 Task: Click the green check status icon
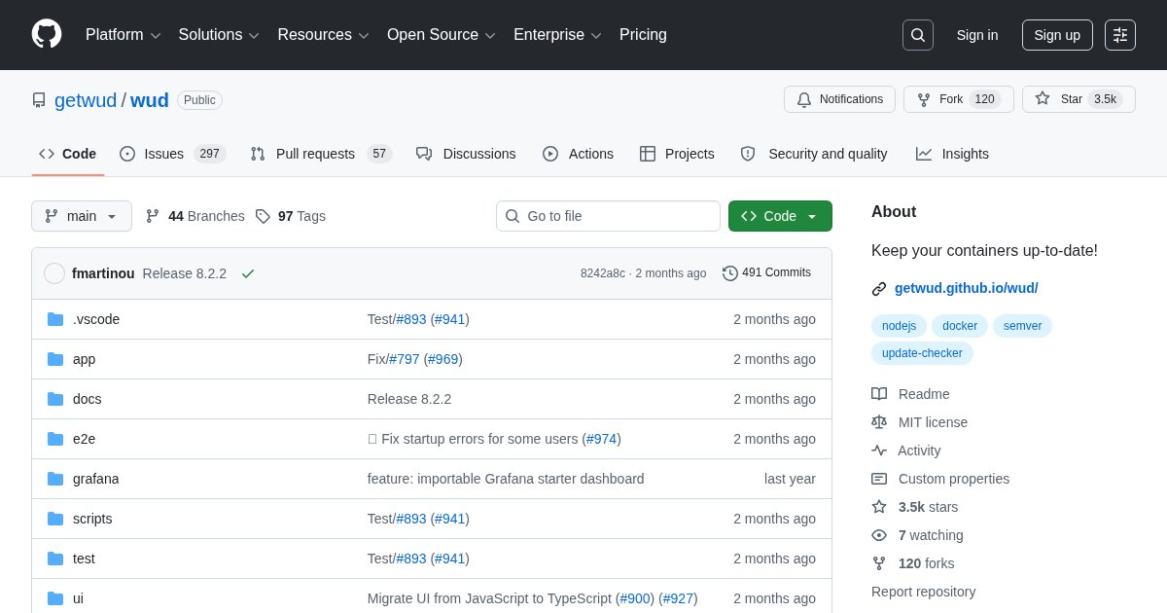248,273
